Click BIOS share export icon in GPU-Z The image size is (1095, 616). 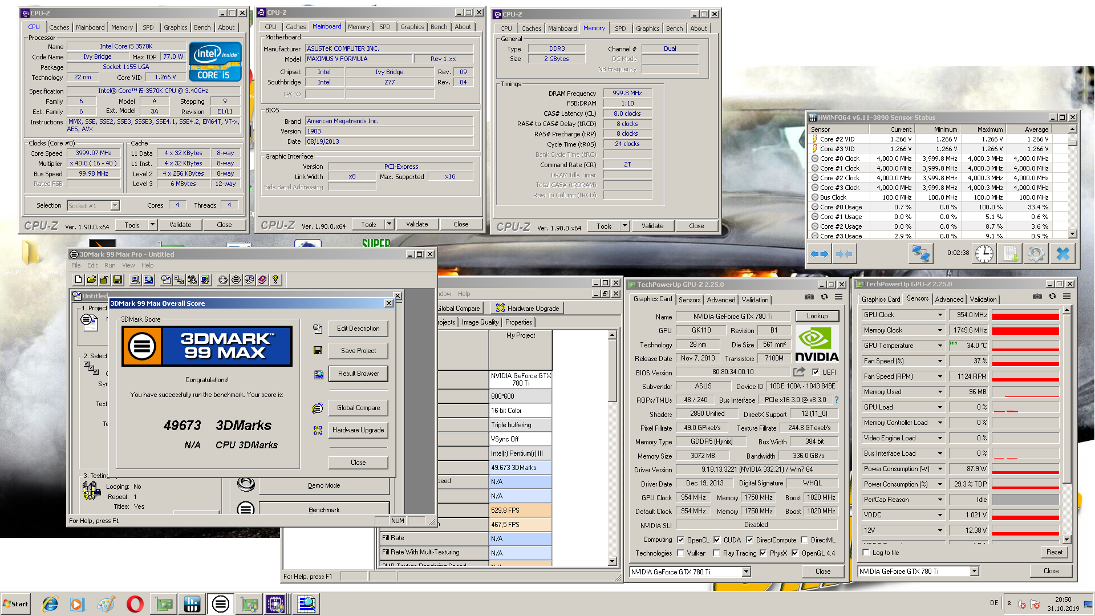pyautogui.click(x=799, y=372)
